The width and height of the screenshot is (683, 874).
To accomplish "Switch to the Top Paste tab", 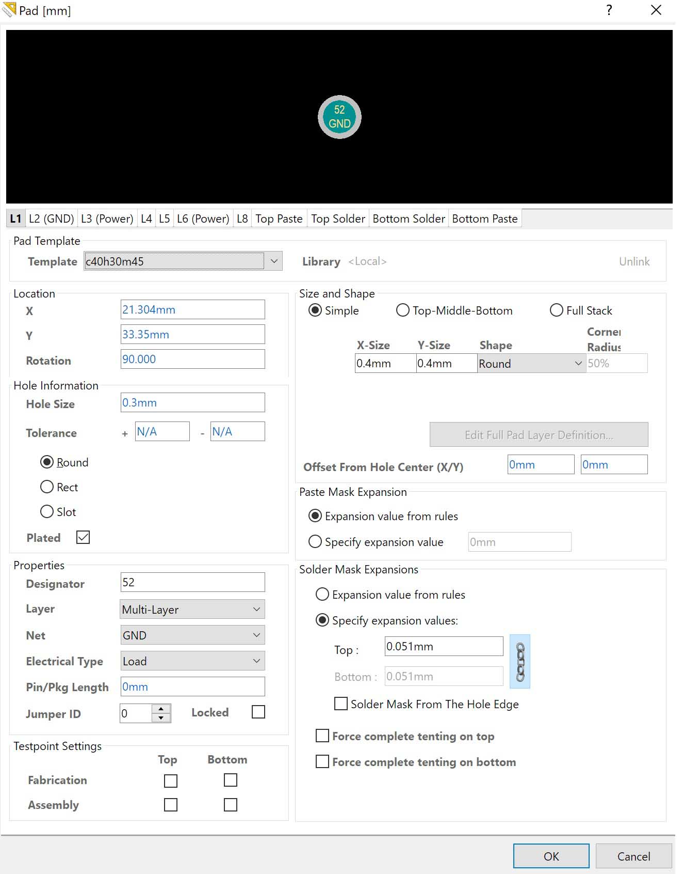I will pos(279,219).
